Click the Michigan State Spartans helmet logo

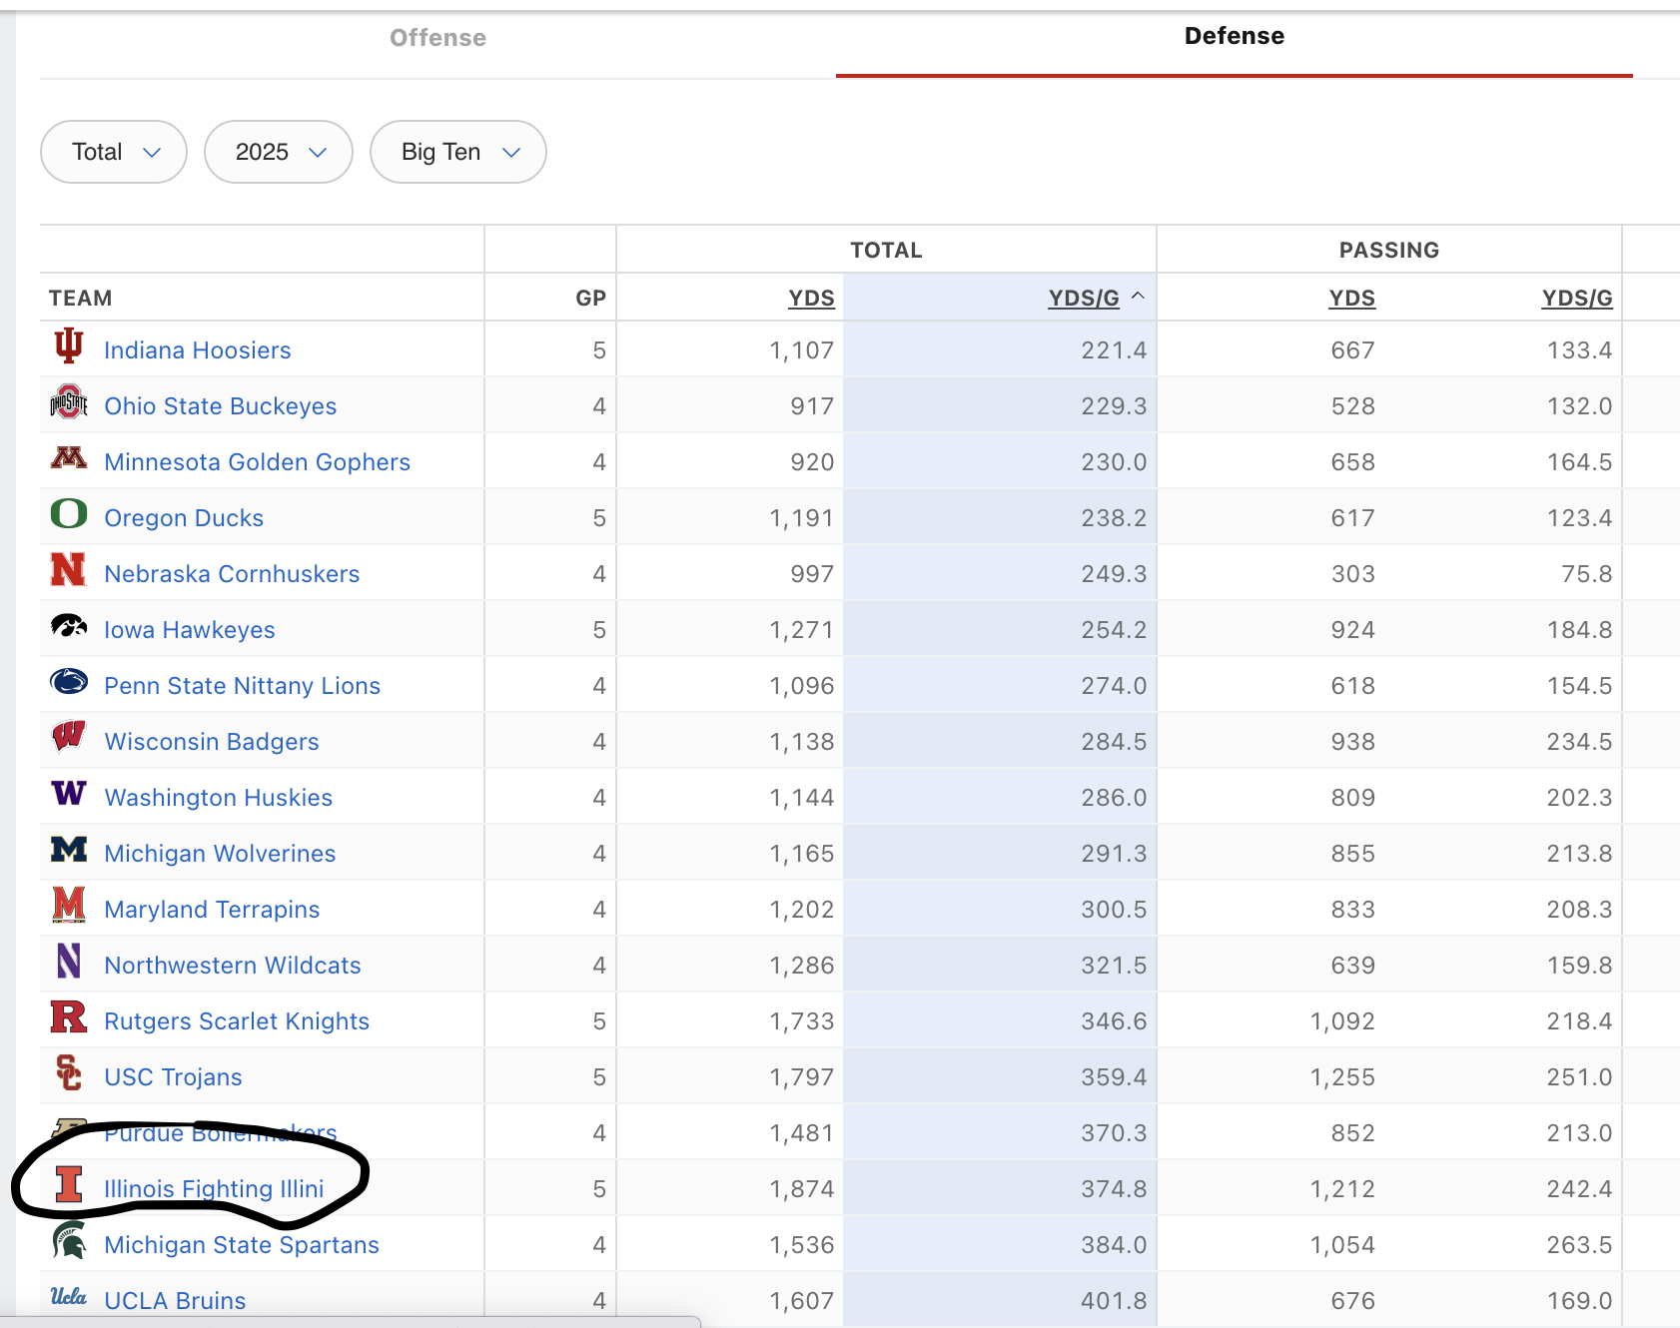click(68, 1240)
